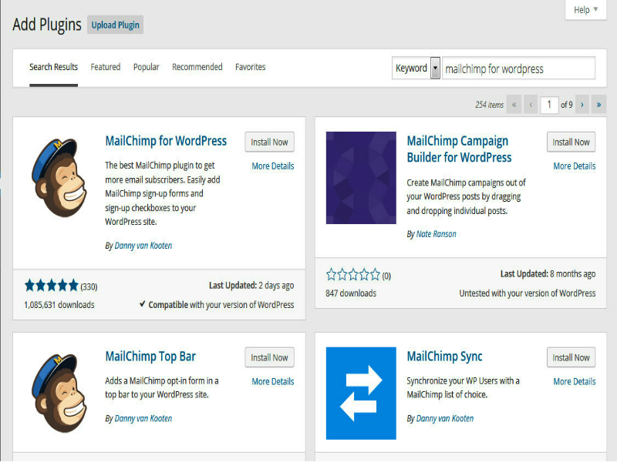View More Details for MailChimp Top Bar
Image resolution: width=617 pixels, height=462 pixels.
[273, 381]
